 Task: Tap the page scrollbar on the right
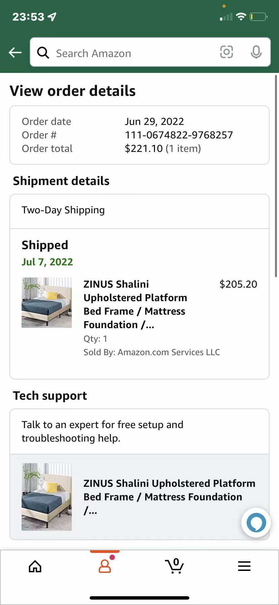(276, 176)
